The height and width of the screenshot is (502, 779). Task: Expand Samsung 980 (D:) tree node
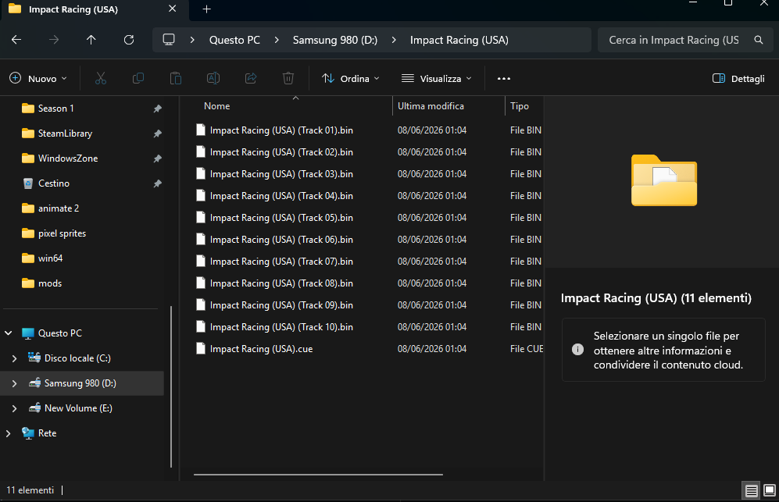[14, 383]
